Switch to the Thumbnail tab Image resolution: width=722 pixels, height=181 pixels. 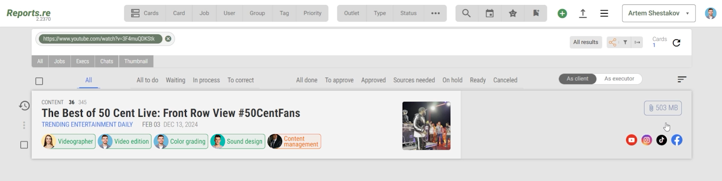click(x=136, y=61)
